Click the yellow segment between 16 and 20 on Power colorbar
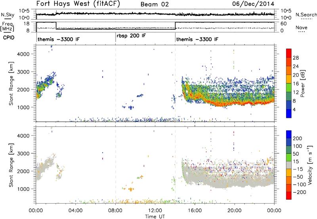Screen dimensions: 317x219 pos(289,79)
